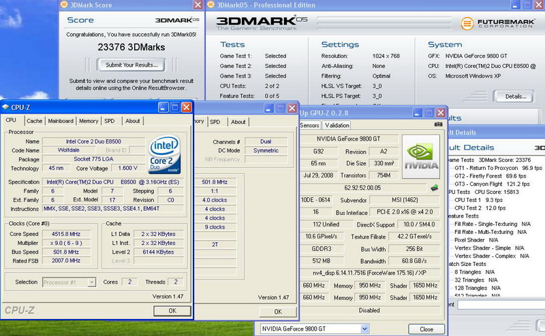
Task: Click the CPU-Z title bar icon
Action: (x=5, y=107)
